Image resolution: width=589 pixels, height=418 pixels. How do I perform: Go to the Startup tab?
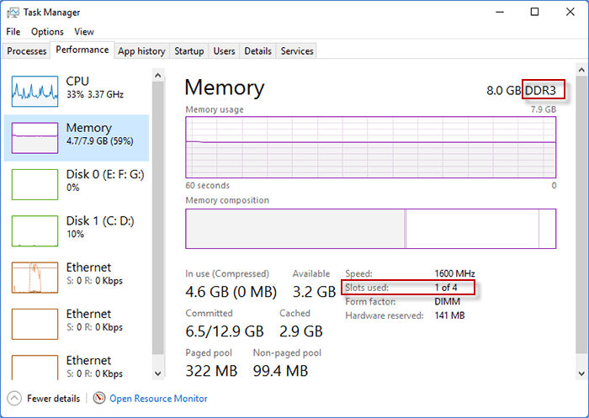point(188,51)
